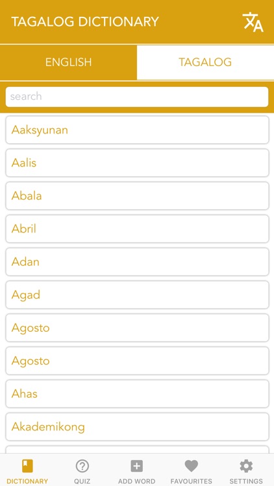Open Favourites heart icon
The height and width of the screenshot is (486, 274).
click(x=192, y=466)
